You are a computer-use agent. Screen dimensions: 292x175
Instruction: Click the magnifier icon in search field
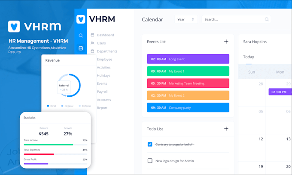click(x=267, y=19)
